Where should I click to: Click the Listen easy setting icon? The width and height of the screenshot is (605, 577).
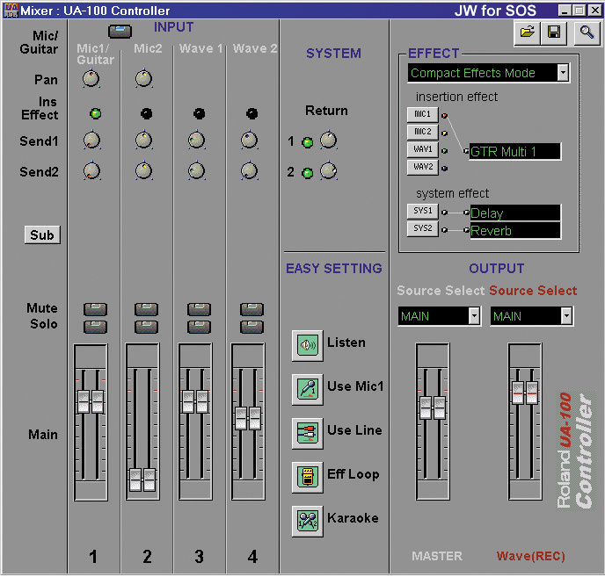tap(307, 343)
